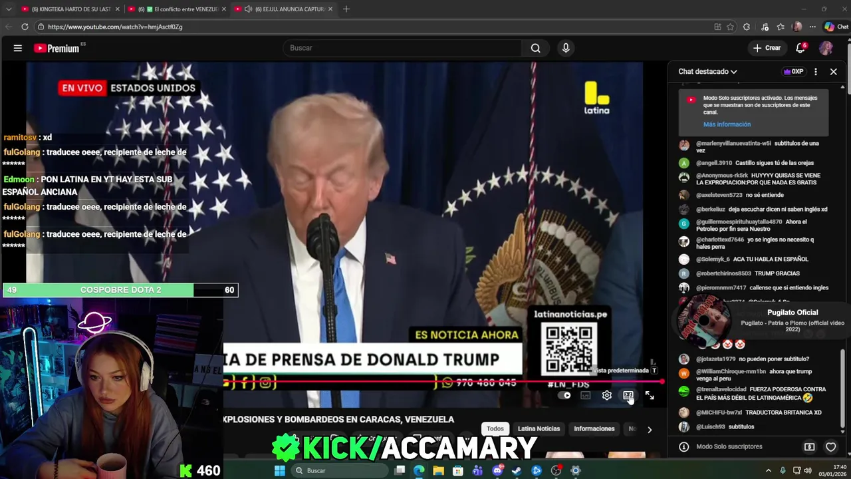Viewport: 851px width, 479px height.
Task: Toggle subtitles on the video player
Action: click(586, 395)
